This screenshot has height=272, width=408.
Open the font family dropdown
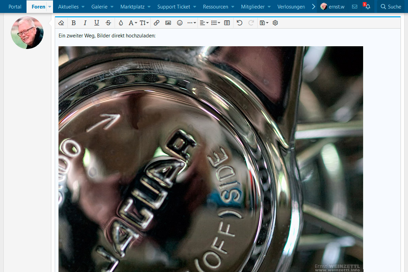(133, 23)
